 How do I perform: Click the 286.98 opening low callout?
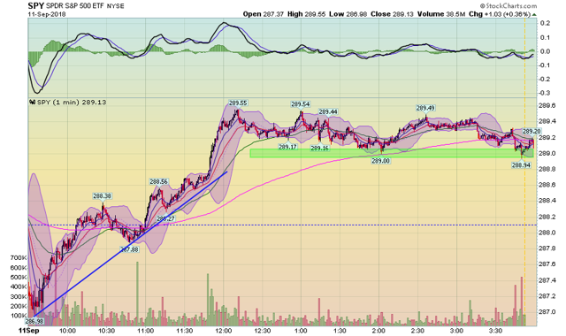(x=34, y=321)
